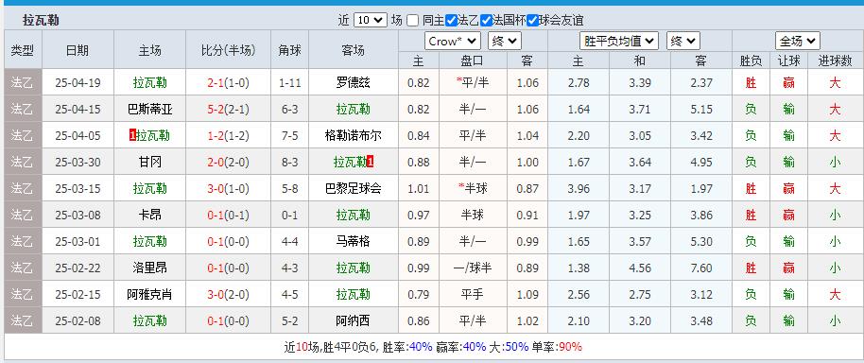This screenshot has width=864, height=363.
Task: Uncheck the 法国杯 filter checkbox
Action: coord(486,21)
